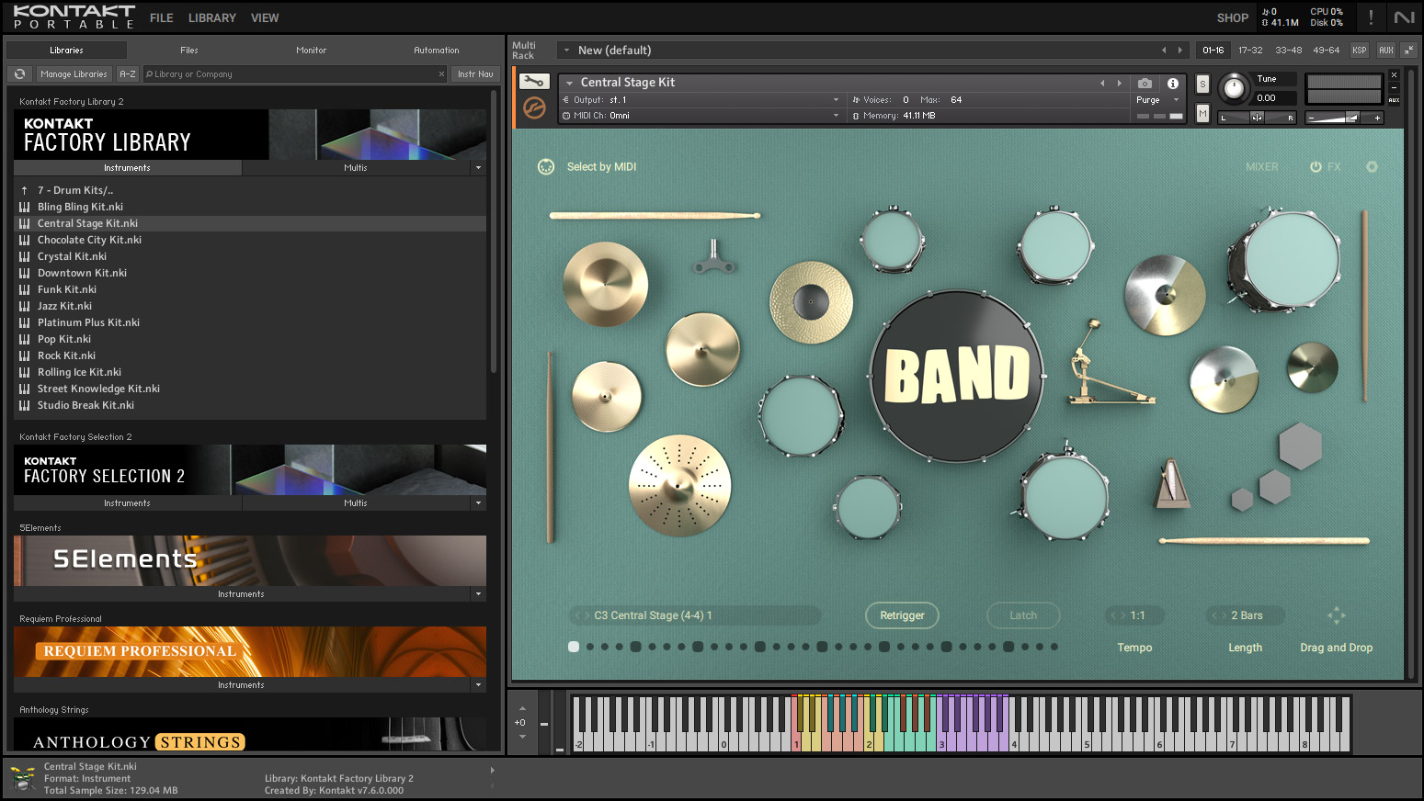Viewport: 1424px width, 801px height.
Task: Open the Central Stage Kit instrument dropdown
Action: point(569,83)
